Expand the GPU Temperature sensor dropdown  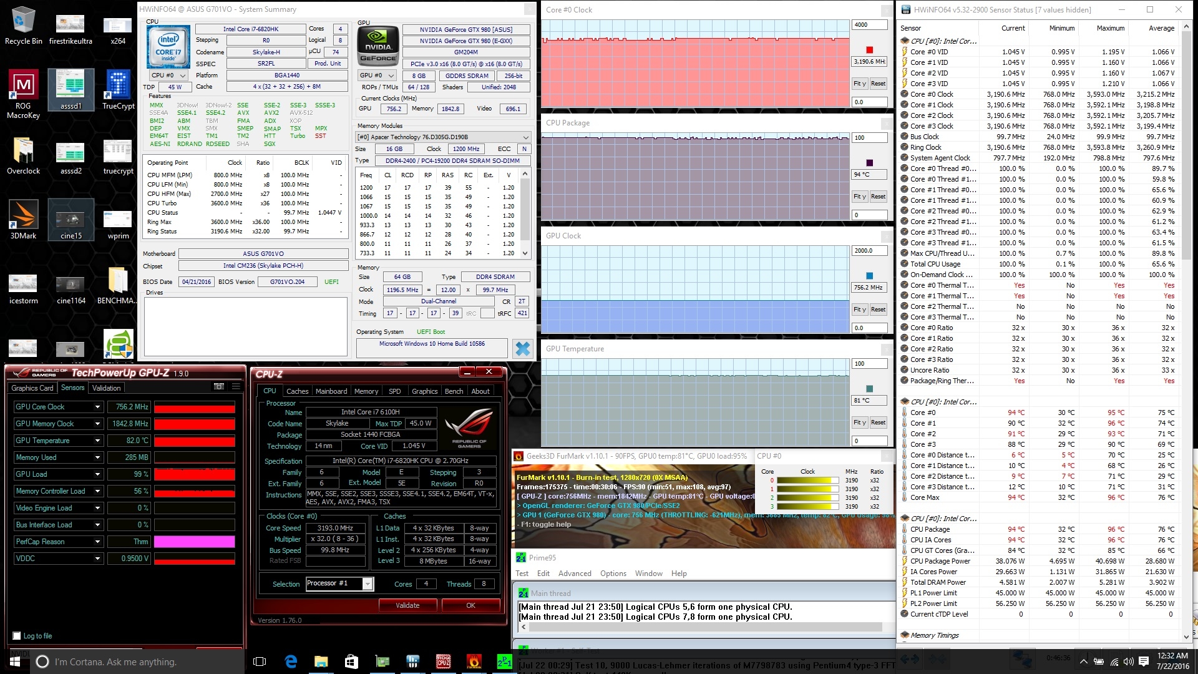pos(98,441)
